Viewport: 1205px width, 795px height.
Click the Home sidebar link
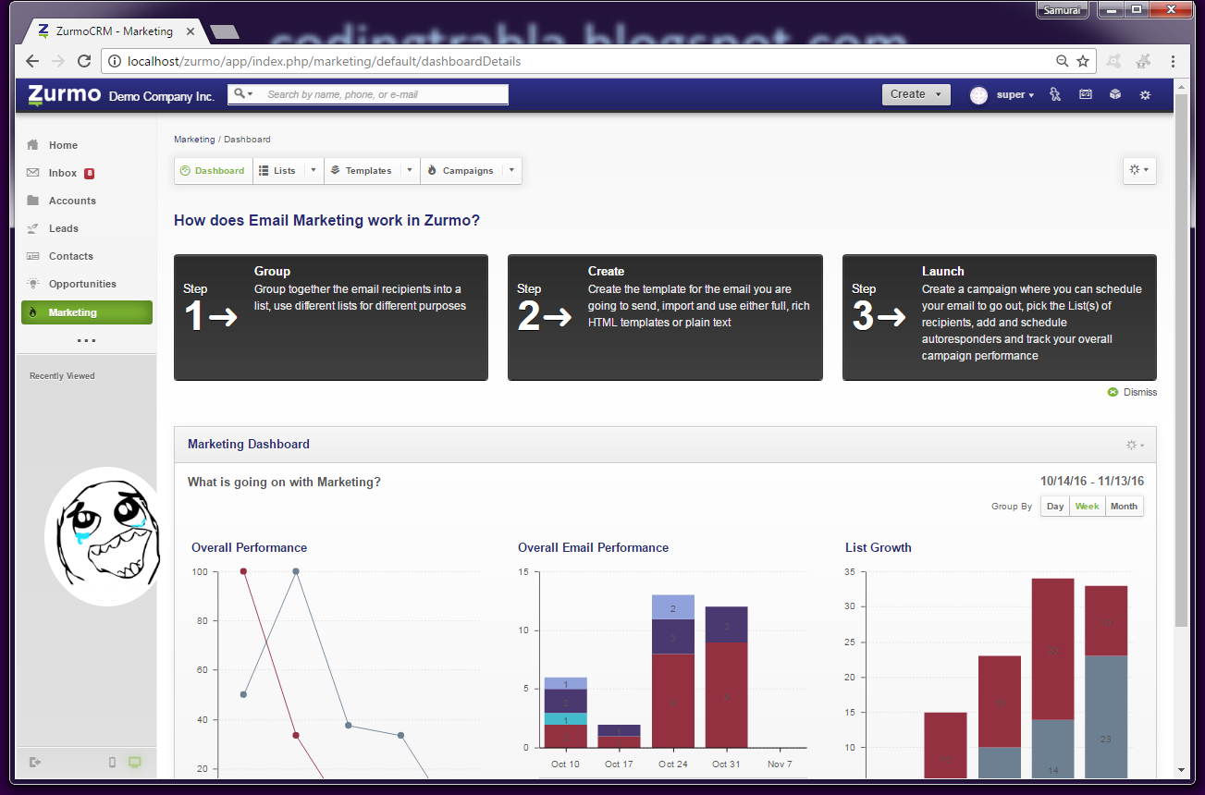point(63,145)
